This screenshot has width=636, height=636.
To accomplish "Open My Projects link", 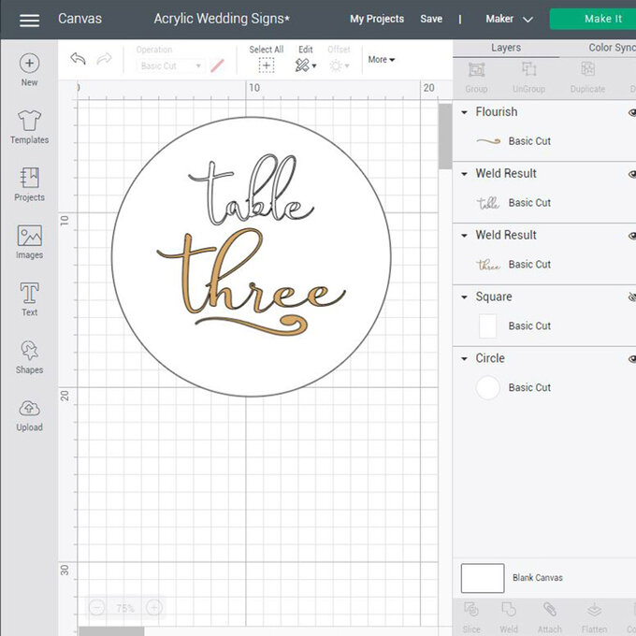I will coord(377,19).
